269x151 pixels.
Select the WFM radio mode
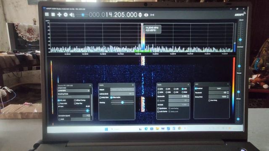pos(158,92)
